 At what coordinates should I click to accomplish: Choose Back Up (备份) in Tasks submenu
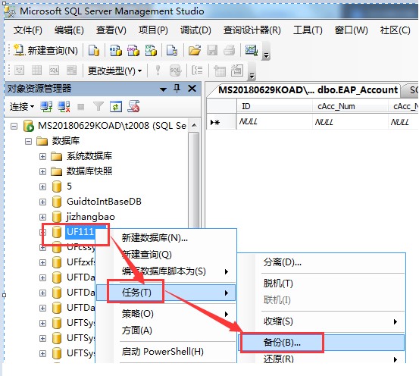(x=321, y=343)
